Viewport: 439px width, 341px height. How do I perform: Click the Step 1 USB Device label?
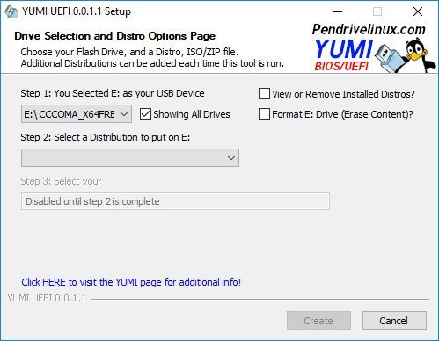tap(113, 93)
